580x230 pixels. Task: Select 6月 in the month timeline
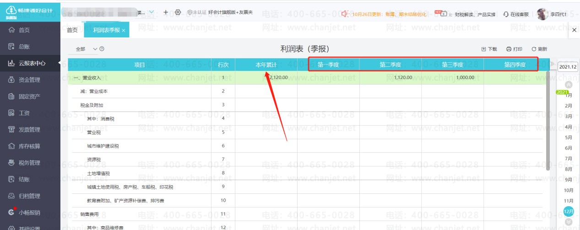(569, 148)
